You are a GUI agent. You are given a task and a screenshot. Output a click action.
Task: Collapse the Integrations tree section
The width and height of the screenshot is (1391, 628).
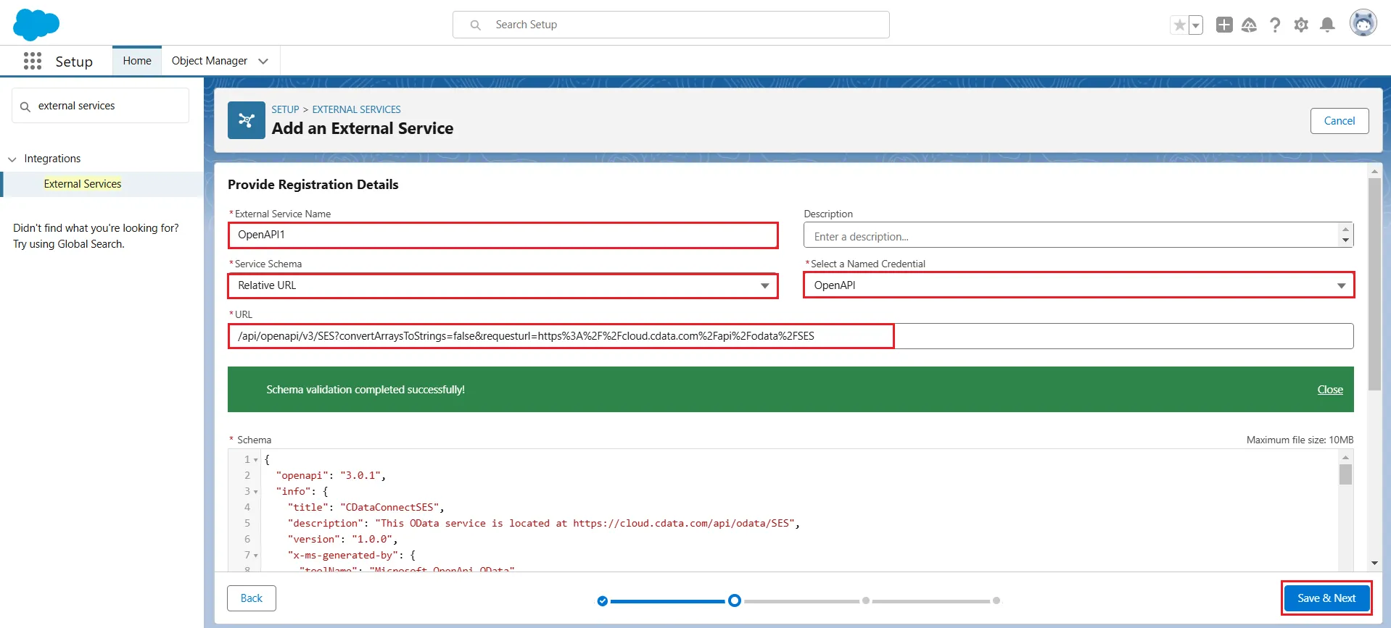12,159
